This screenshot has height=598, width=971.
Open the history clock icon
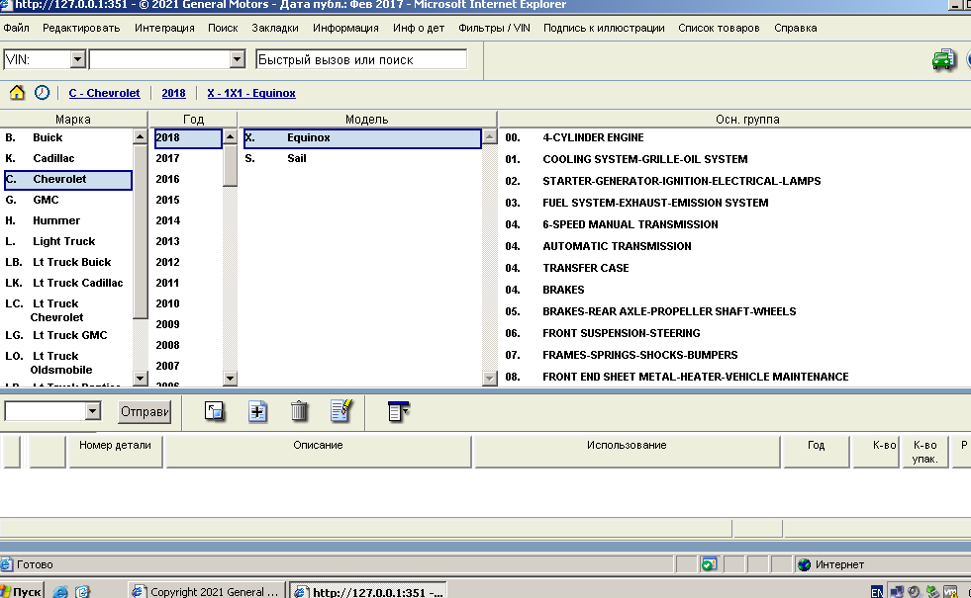tap(42, 93)
